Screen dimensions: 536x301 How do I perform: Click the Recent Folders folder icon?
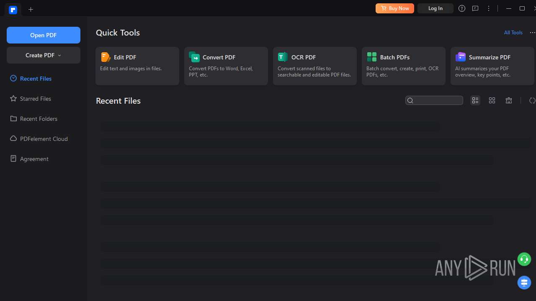point(13,118)
